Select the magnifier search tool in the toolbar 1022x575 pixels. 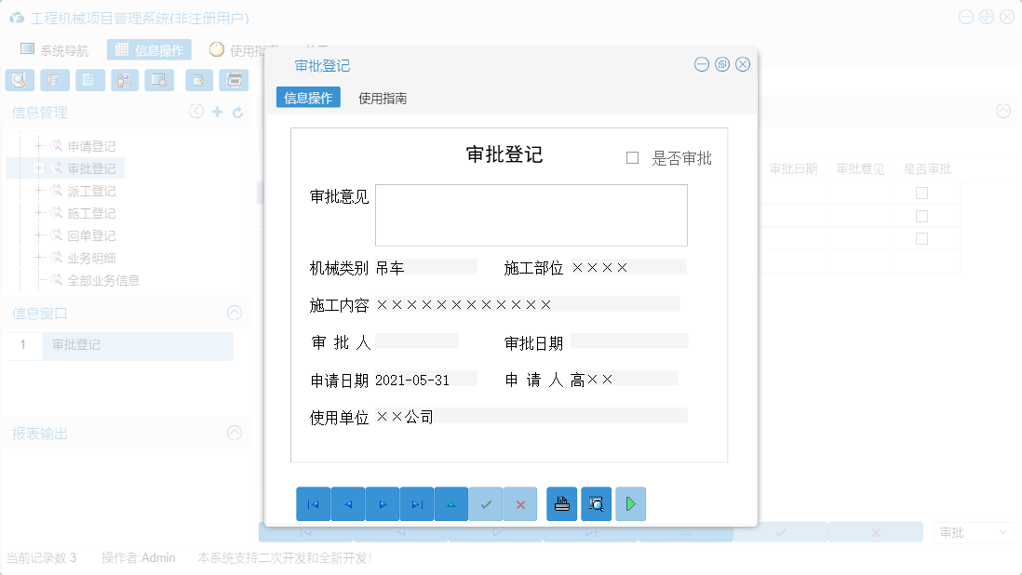[x=19, y=80]
